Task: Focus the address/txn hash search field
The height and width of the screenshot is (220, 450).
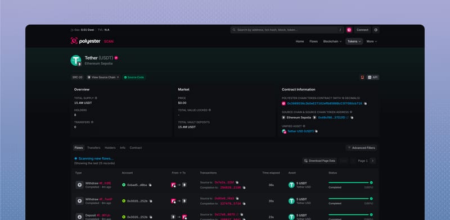Action: [287, 30]
